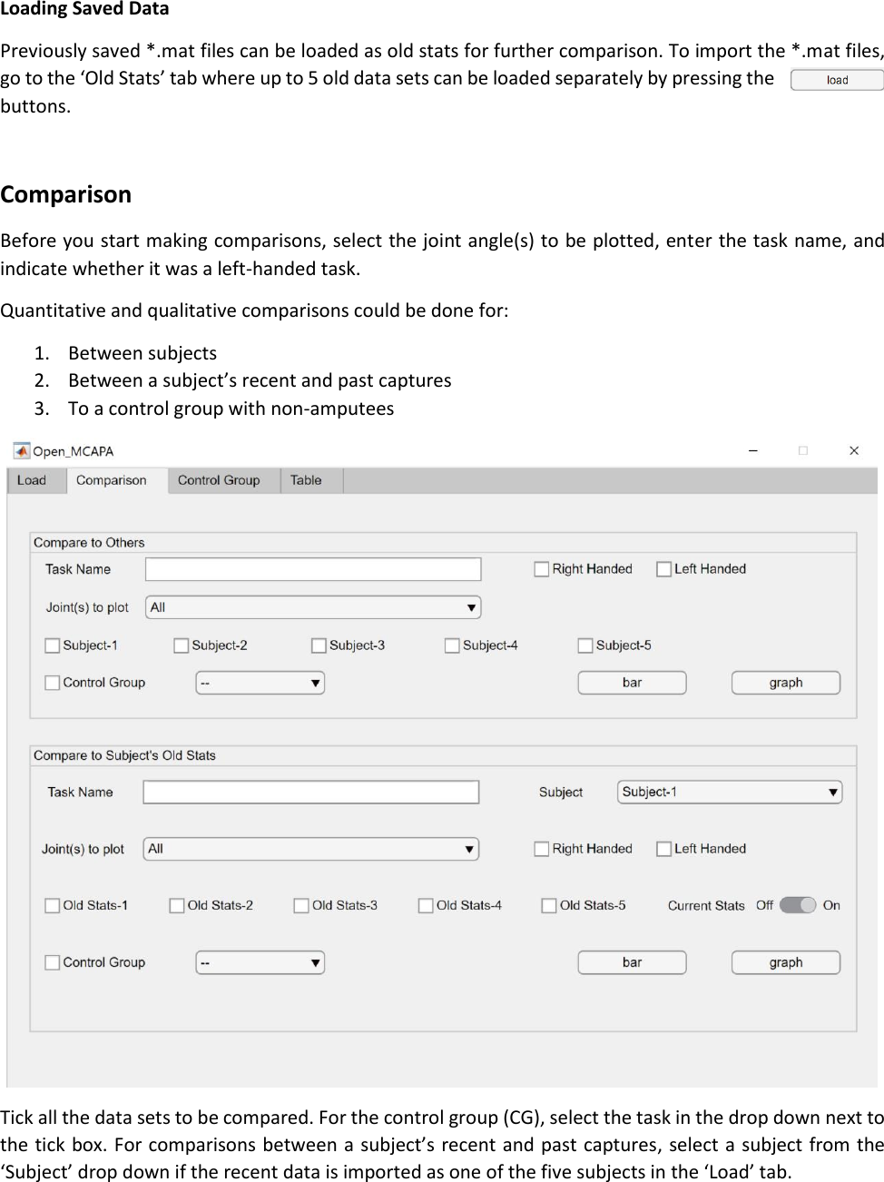
Task: Tick the Old Stats-2 checkbox
Action: tap(176, 905)
